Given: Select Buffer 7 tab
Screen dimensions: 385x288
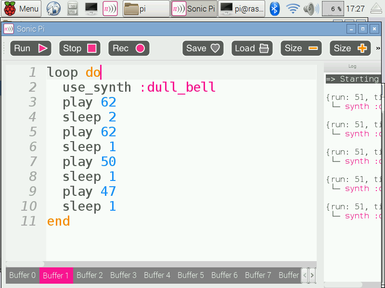Looking at the screenshot, I should pos(258,275).
